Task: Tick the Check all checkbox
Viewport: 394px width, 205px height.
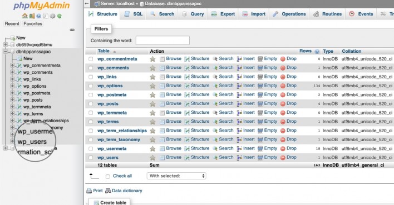Action: [x=108, y=177]
